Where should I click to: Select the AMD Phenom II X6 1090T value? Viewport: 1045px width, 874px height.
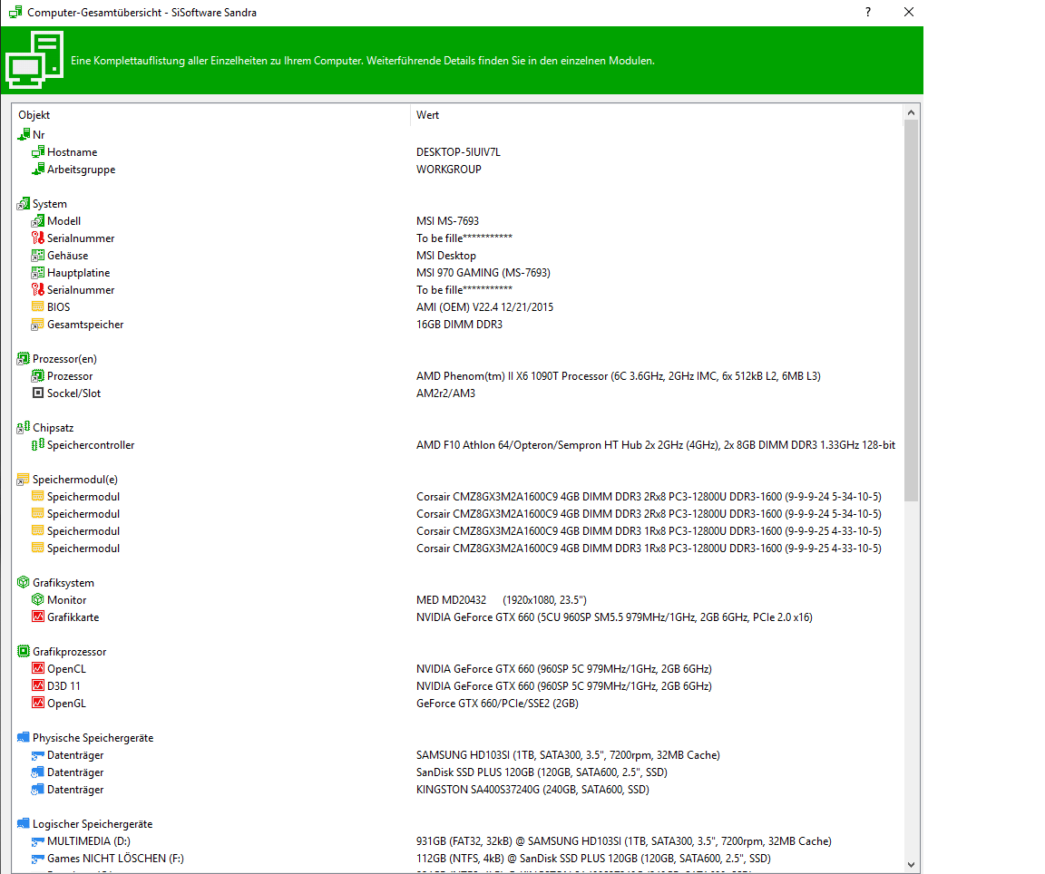click(x=619, y=375)
